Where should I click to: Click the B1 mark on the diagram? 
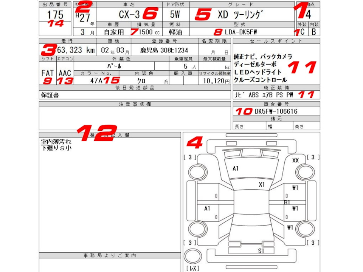click(287, 202)
